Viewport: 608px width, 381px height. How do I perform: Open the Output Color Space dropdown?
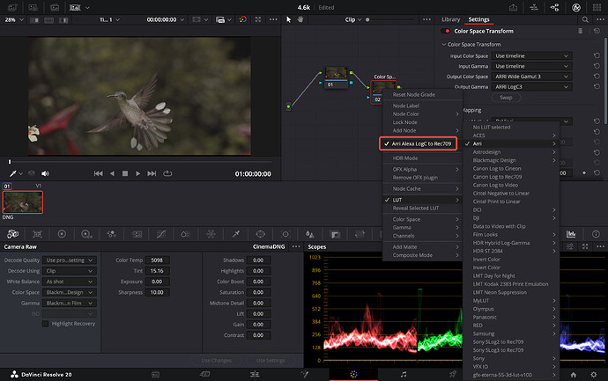click(531, 77)
